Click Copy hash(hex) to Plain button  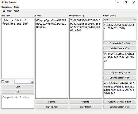tap(120, 43)
